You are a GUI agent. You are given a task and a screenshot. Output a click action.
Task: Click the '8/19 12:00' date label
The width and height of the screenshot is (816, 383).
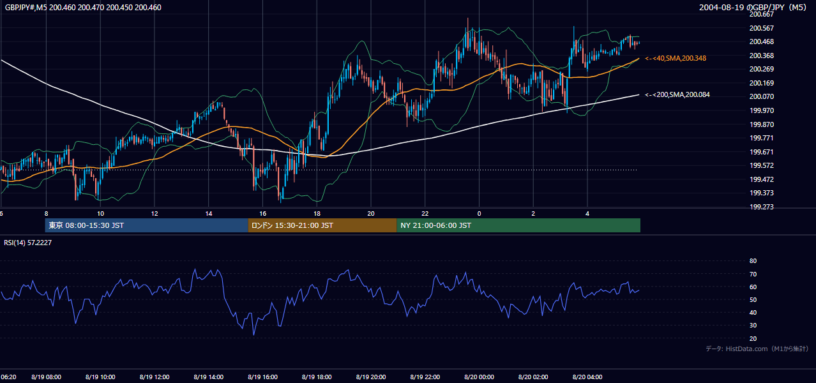tap(155, 377)
